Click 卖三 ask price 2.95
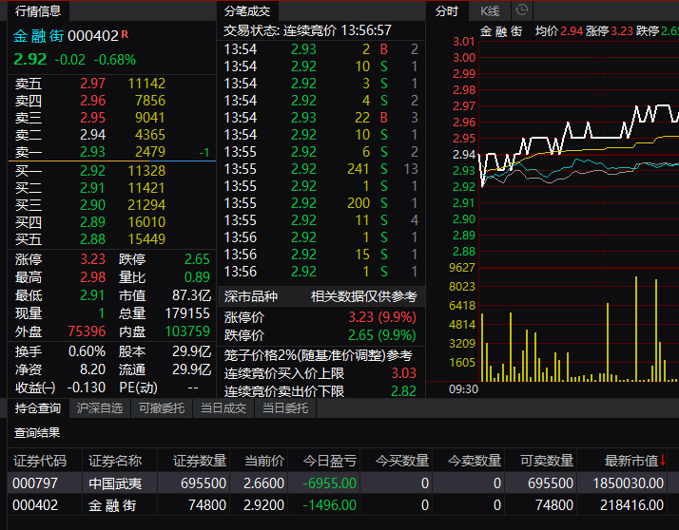 92,118
